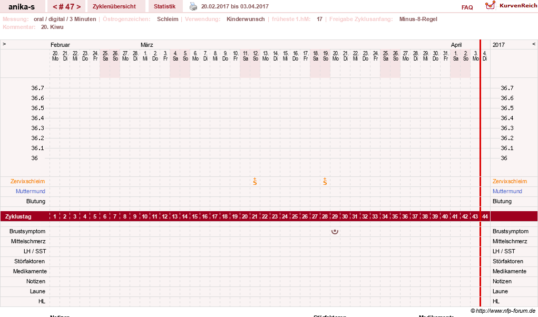The width and height of the screenshot is (538, 317).
Task: Click the left Blutung row label
Action: click(36, 201)
